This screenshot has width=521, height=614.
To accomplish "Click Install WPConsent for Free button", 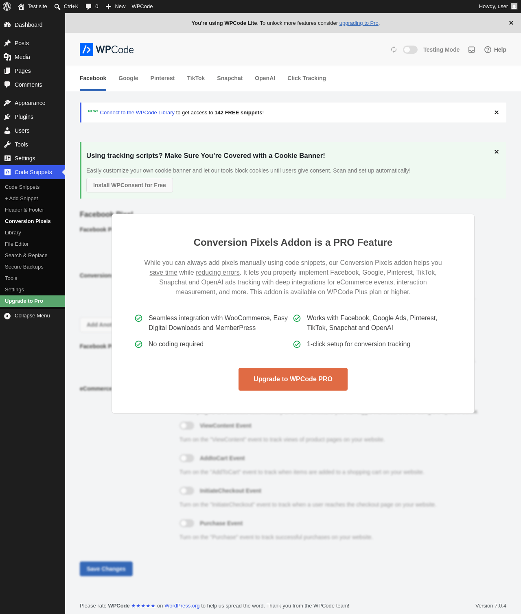I will (x=129, y=185).
